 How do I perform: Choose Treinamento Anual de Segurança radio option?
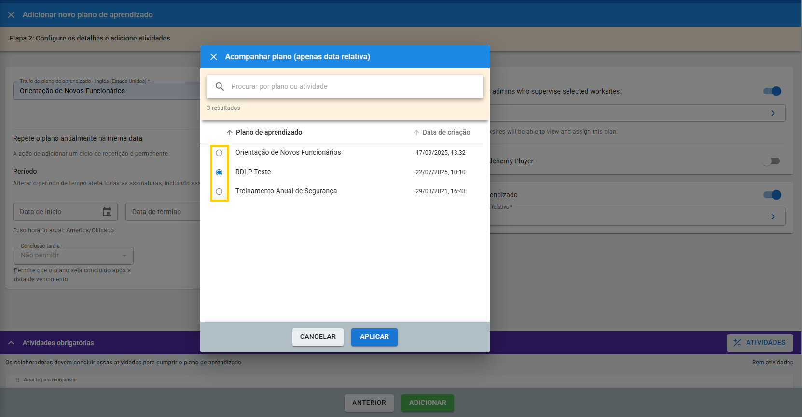click(x=219, y=191)
